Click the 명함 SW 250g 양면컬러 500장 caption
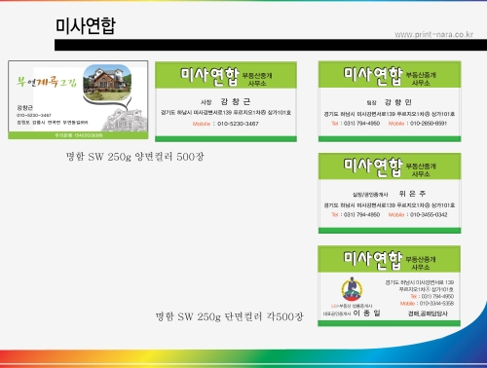The height and width of the screenshot is (368, 487). point(135,157)
